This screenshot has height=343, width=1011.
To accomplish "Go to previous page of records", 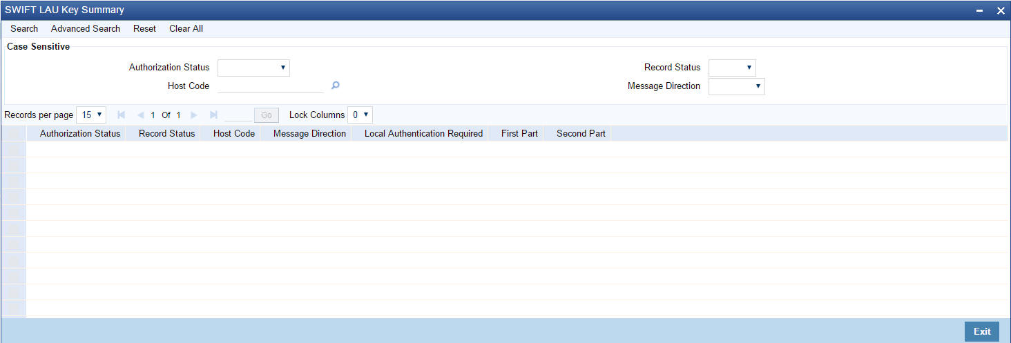I will [140, 115].
